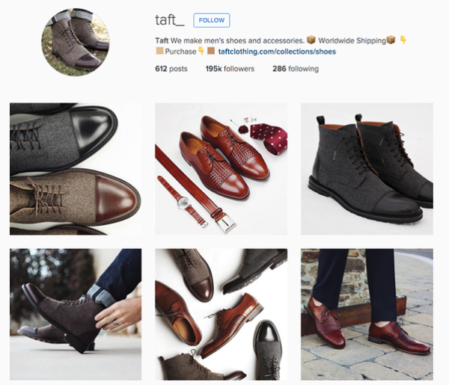
Task: Click the pointing-down emoji after Purchase
Action: [201, 51]
